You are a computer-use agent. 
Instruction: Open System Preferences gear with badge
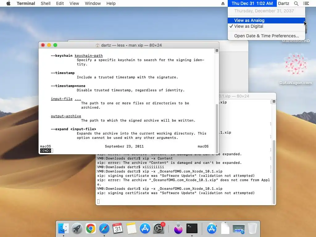point(159,228)
